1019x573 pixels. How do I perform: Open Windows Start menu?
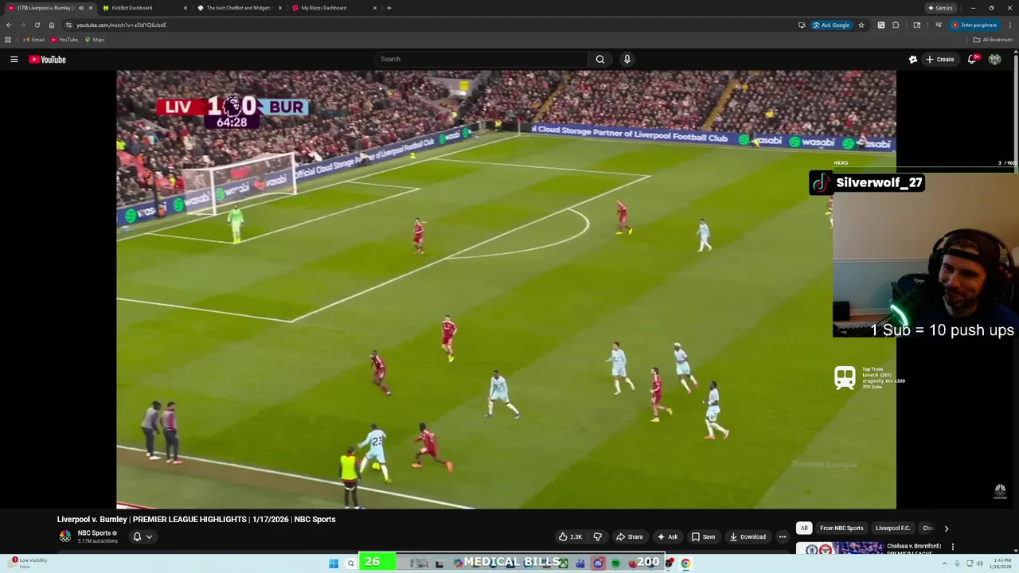[x=334, y=563]
